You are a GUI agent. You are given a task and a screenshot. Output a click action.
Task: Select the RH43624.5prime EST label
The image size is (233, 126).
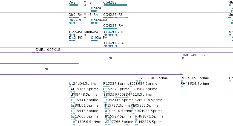[x=195, y=84]
